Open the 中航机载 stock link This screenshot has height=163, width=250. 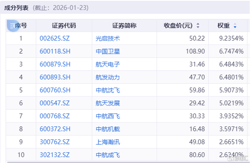(x=108, y=129)
